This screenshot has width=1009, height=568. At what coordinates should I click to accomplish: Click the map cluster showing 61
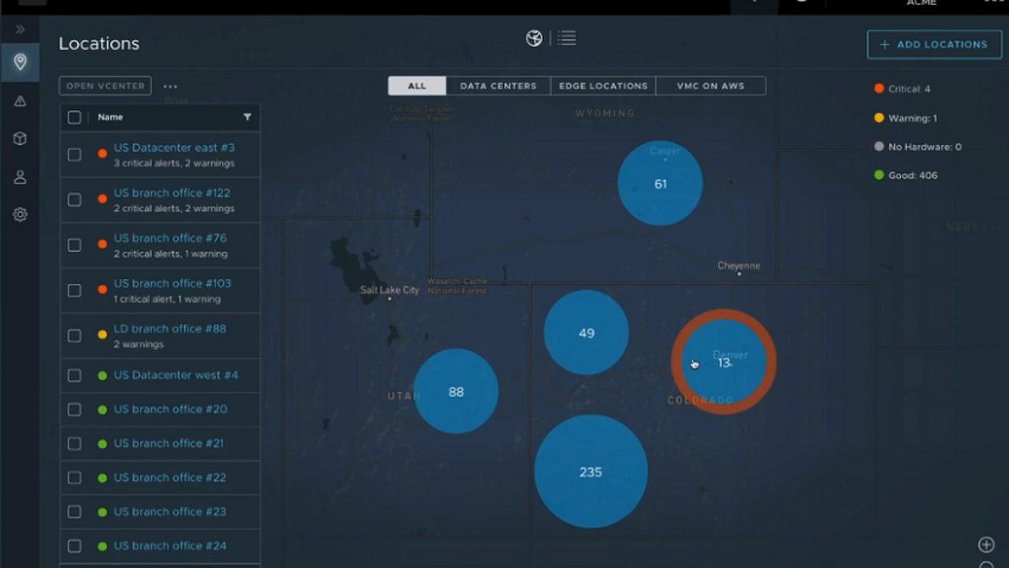(x=660, y=183)
